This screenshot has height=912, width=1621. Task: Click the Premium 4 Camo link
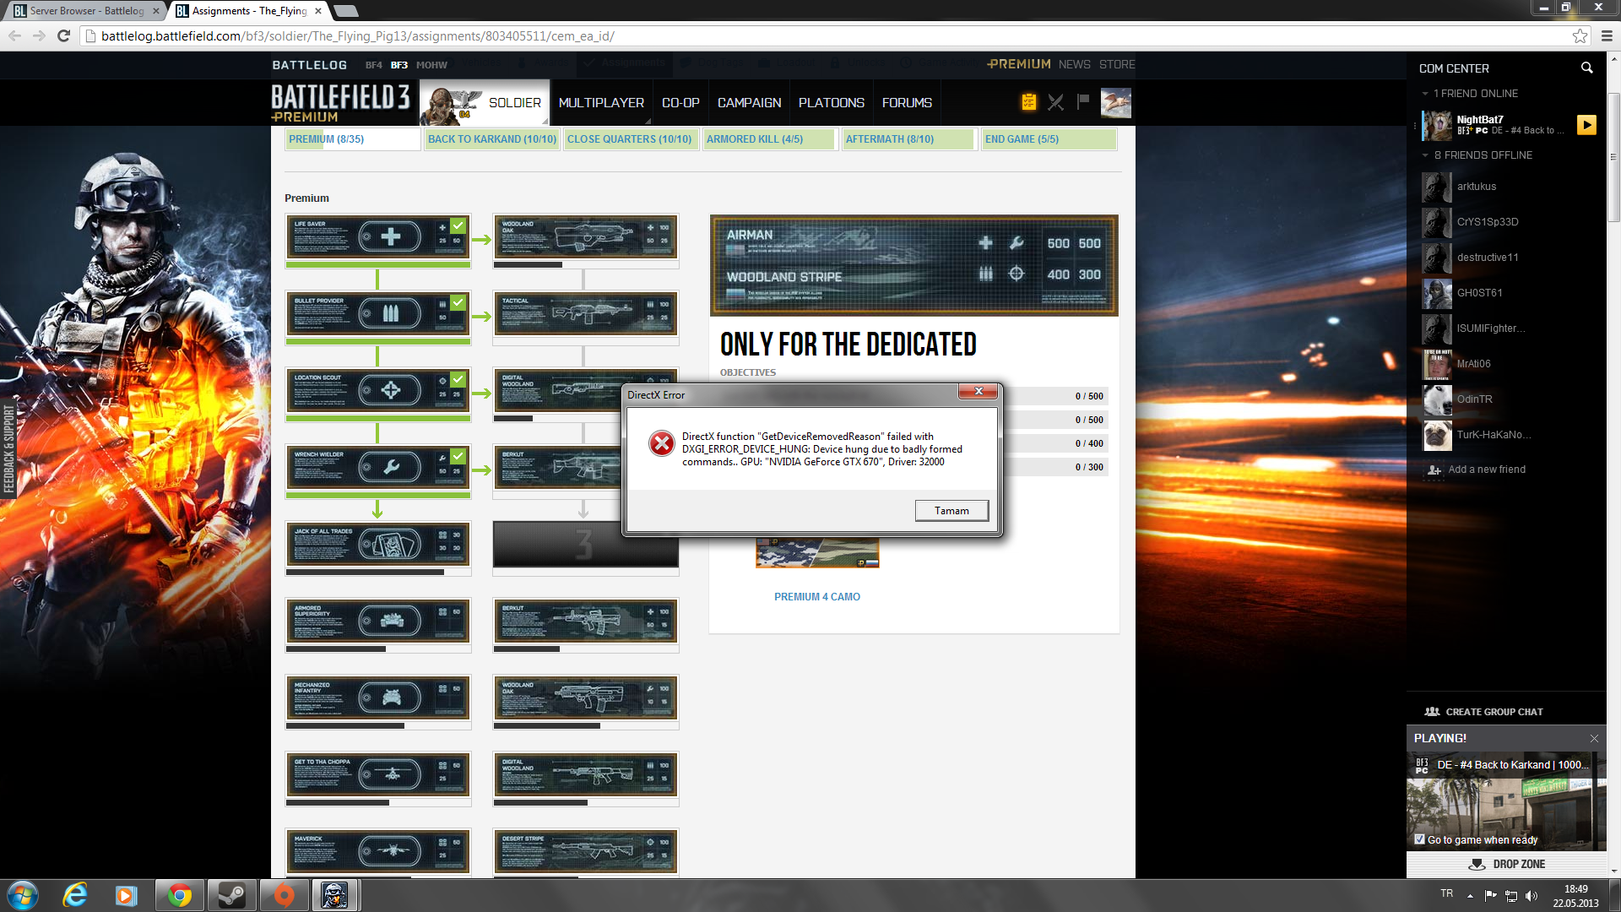[816, 597]
